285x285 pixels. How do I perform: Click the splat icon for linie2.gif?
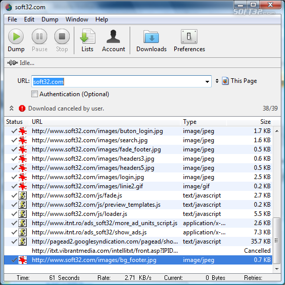coord(23,186)
